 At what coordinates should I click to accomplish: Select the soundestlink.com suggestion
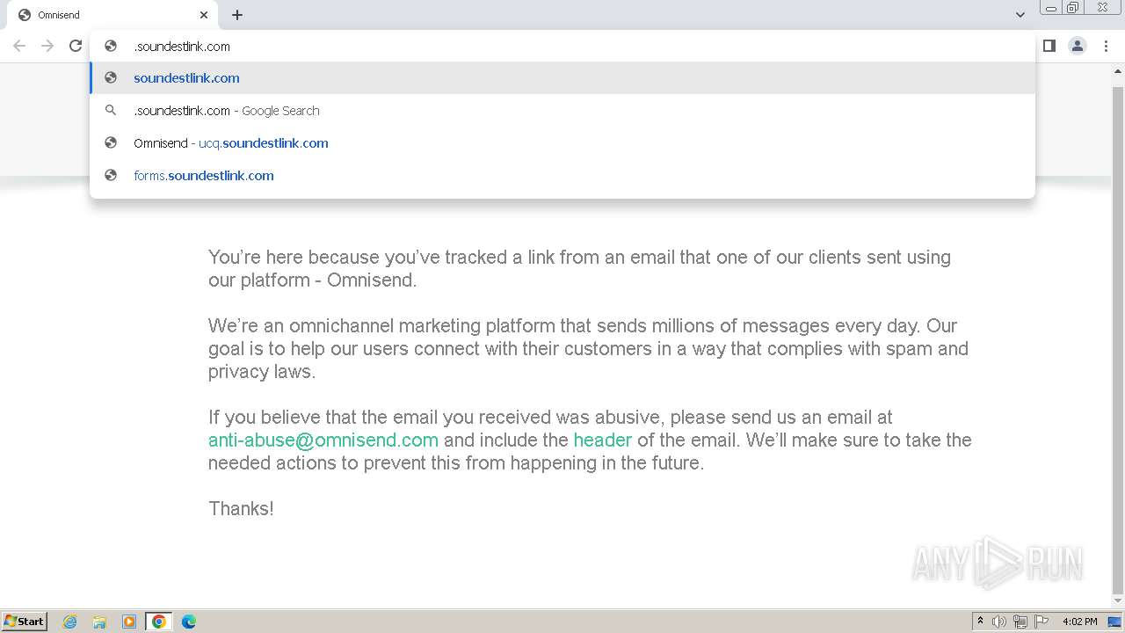(x=186, y=78)
